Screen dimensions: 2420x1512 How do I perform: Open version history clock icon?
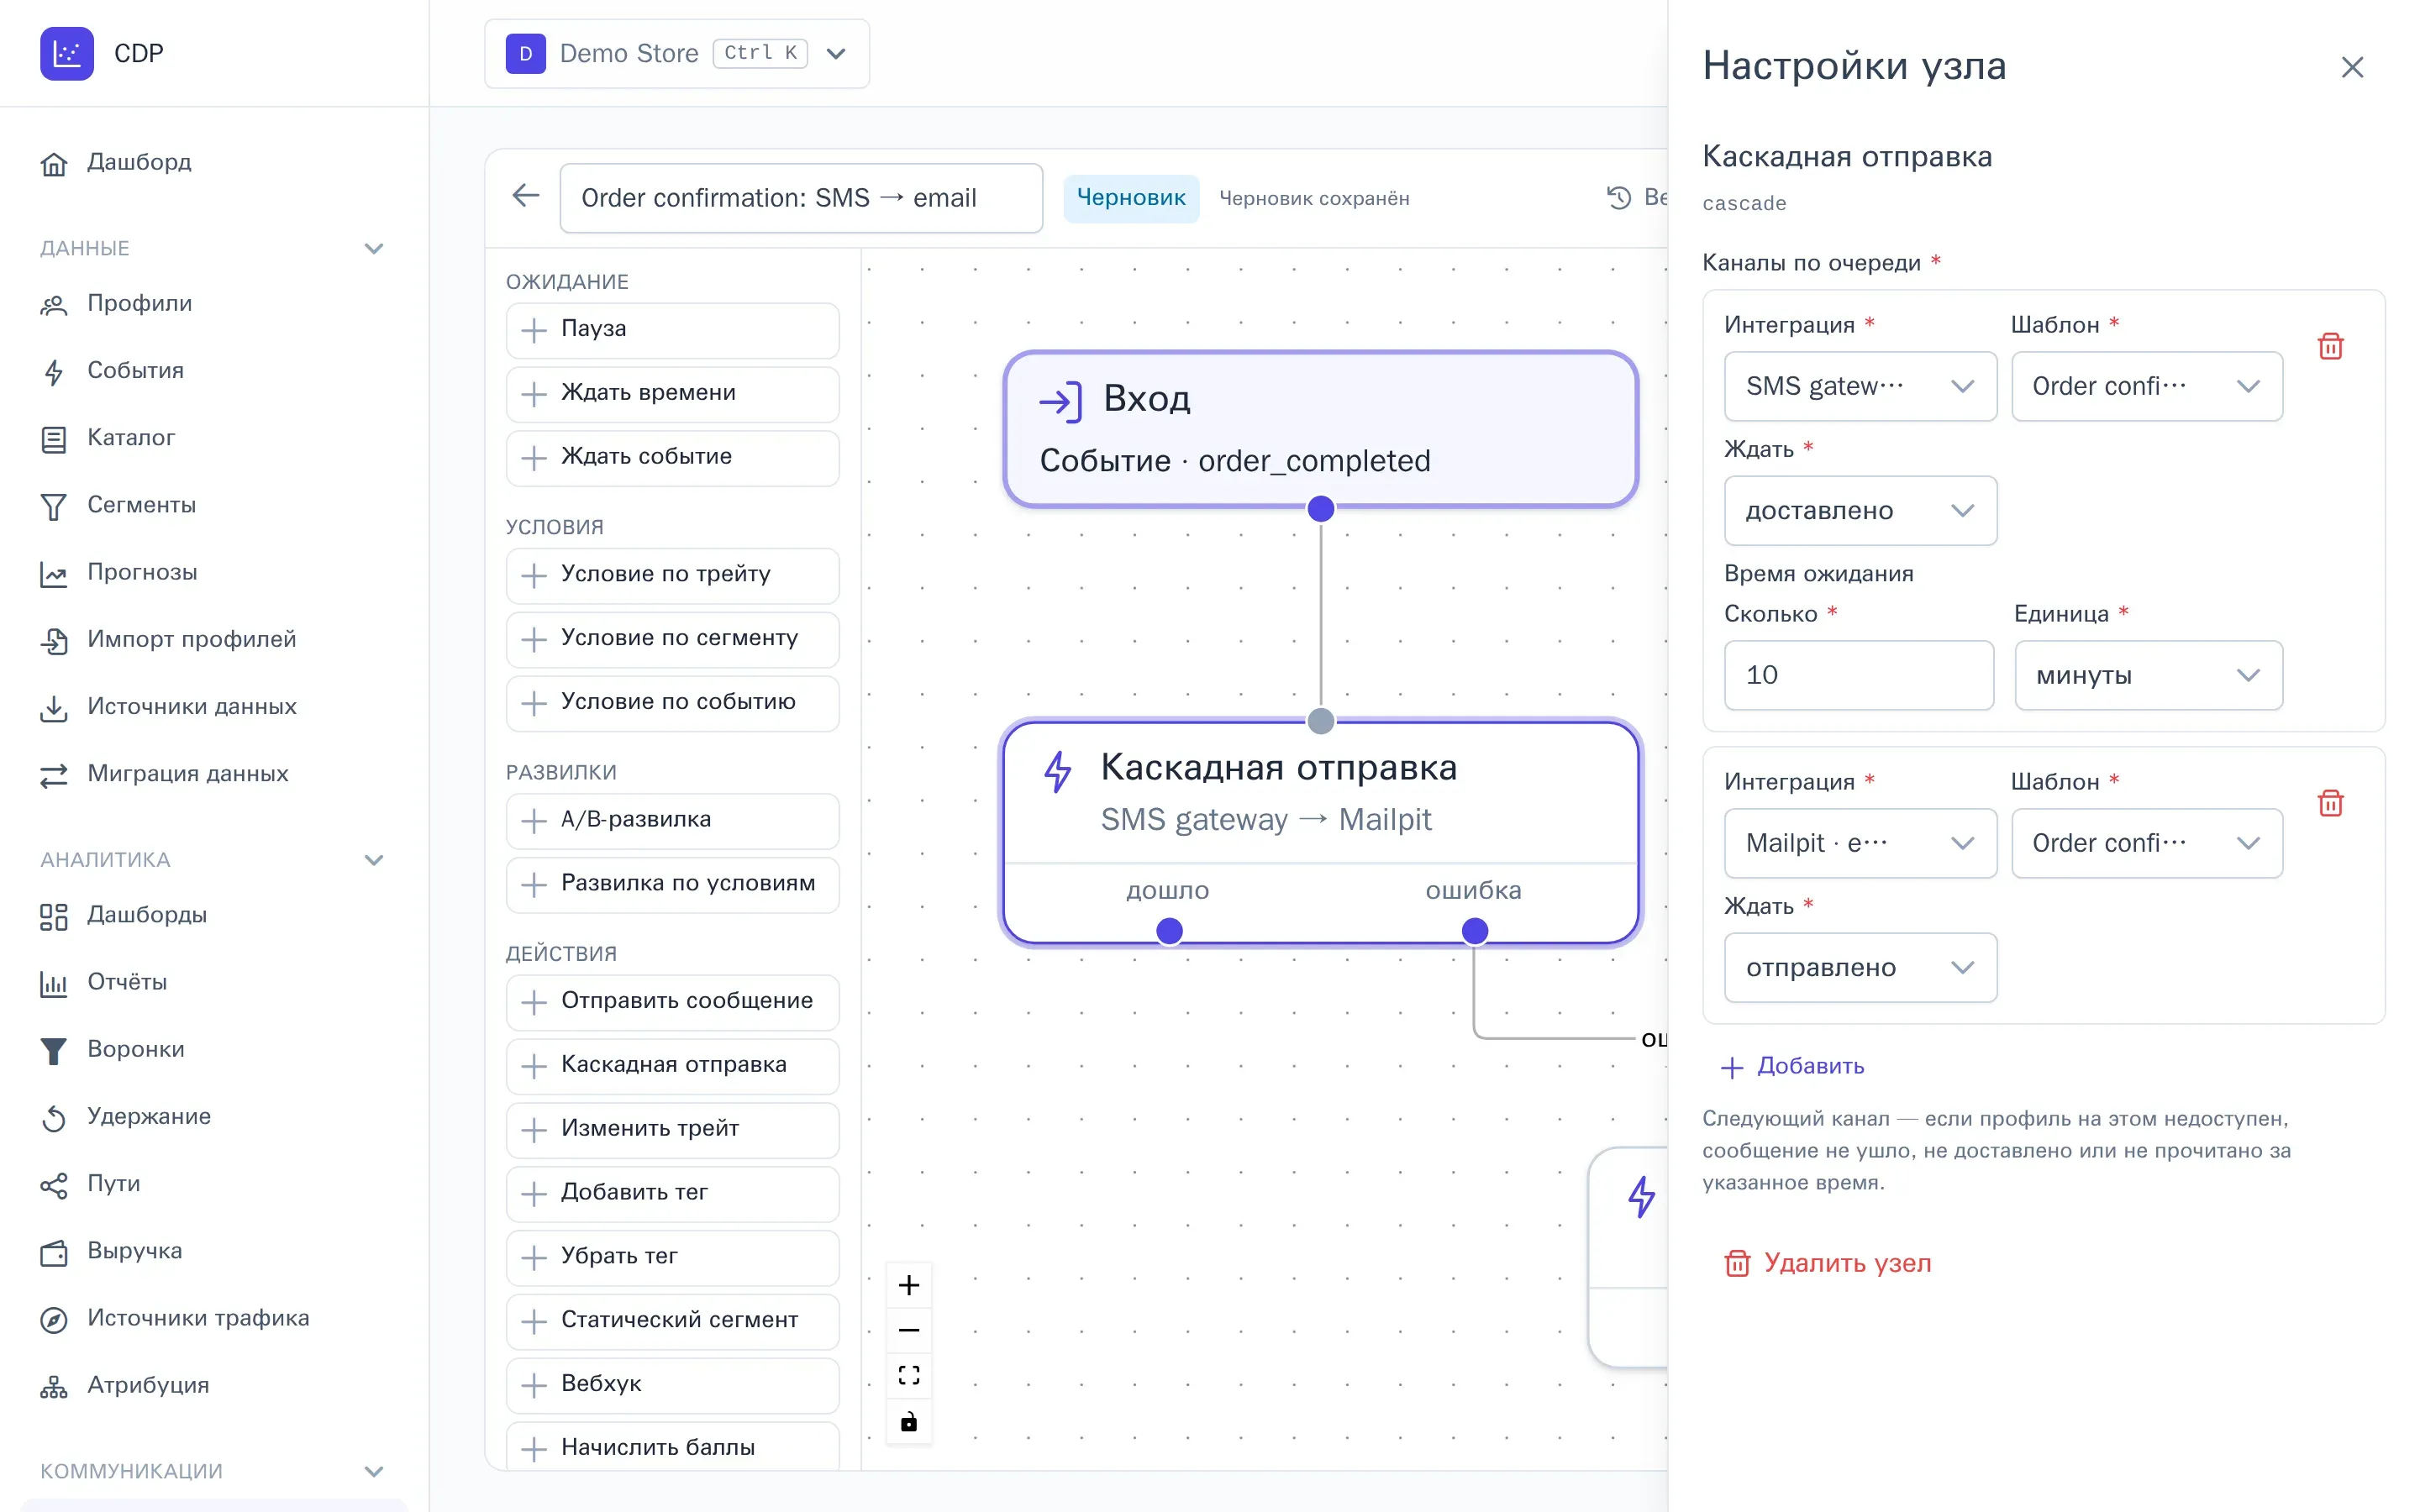(1619, 197)
